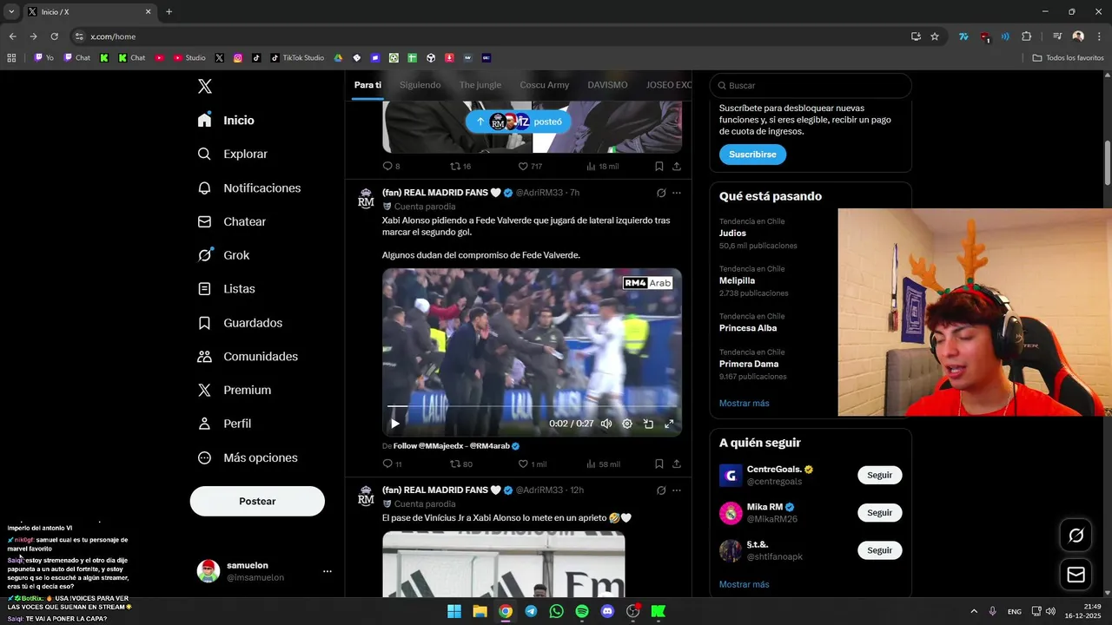The height and width of the screenshot is (625, 1112).
Task: Open Notificaciones in the sidebar
Action: coord(248,188)
